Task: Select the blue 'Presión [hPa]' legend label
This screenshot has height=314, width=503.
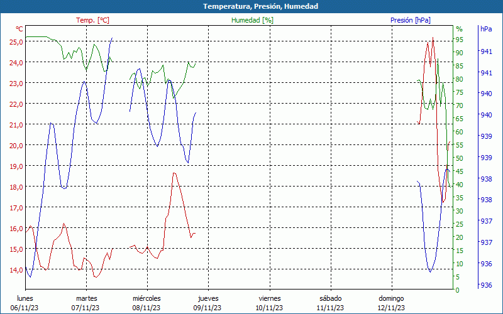Action: coord(411,20)
